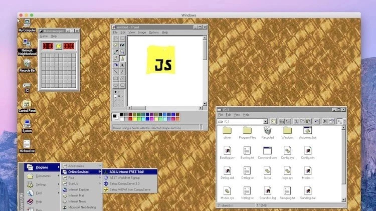This screenshot has height=211, width=376.
Task: Click C: window scrollbar down arrow
Action: [343, 200]
